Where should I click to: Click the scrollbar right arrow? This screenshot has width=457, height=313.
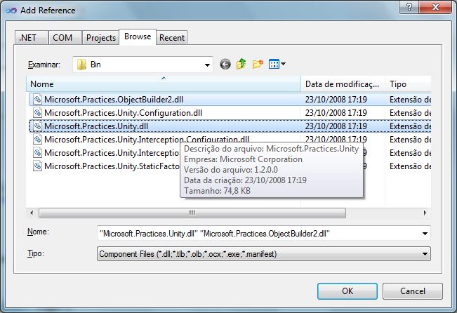[425, 213]
